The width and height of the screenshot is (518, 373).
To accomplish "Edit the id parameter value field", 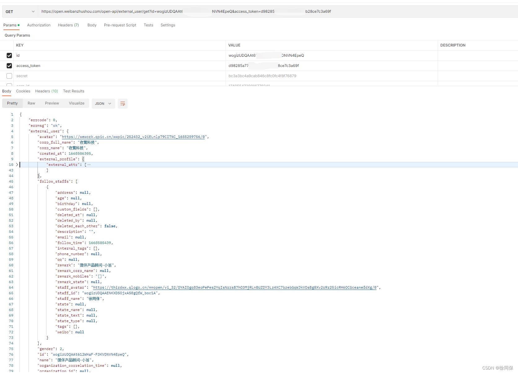I will tap(331, 56).
